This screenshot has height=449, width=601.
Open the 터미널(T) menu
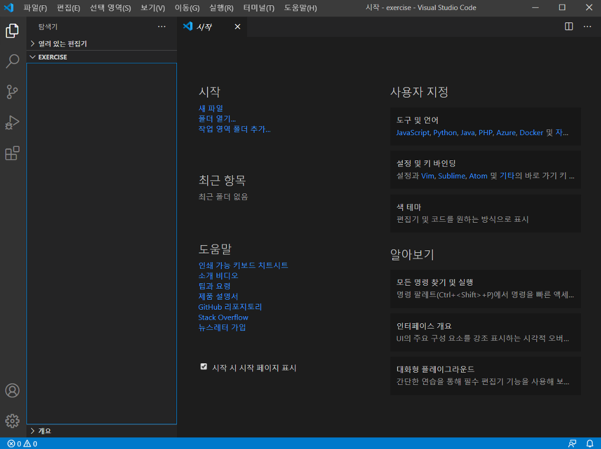click(259, 8)
